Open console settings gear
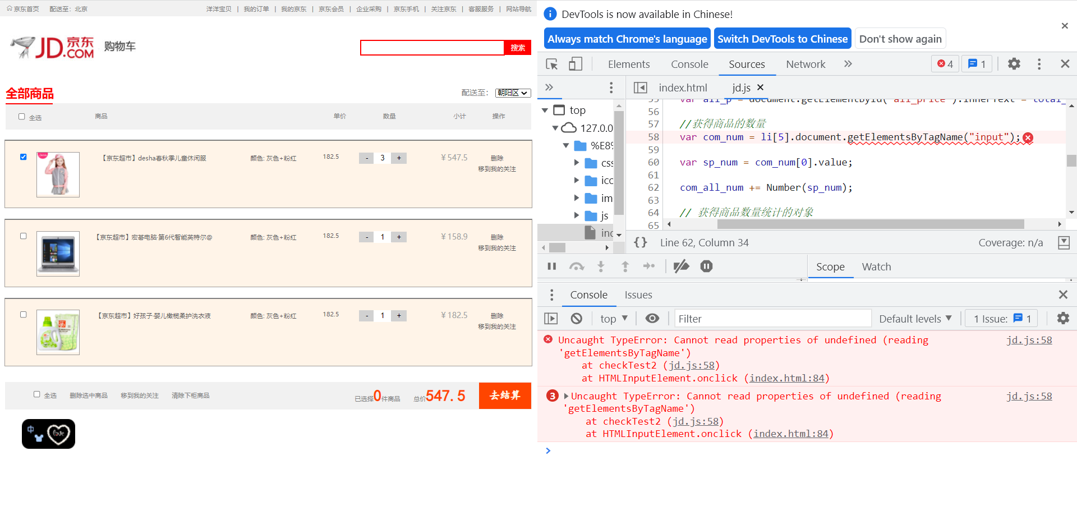Image resolution: width=1077 pixels, height=506 pixels. tap(1063, 319)
